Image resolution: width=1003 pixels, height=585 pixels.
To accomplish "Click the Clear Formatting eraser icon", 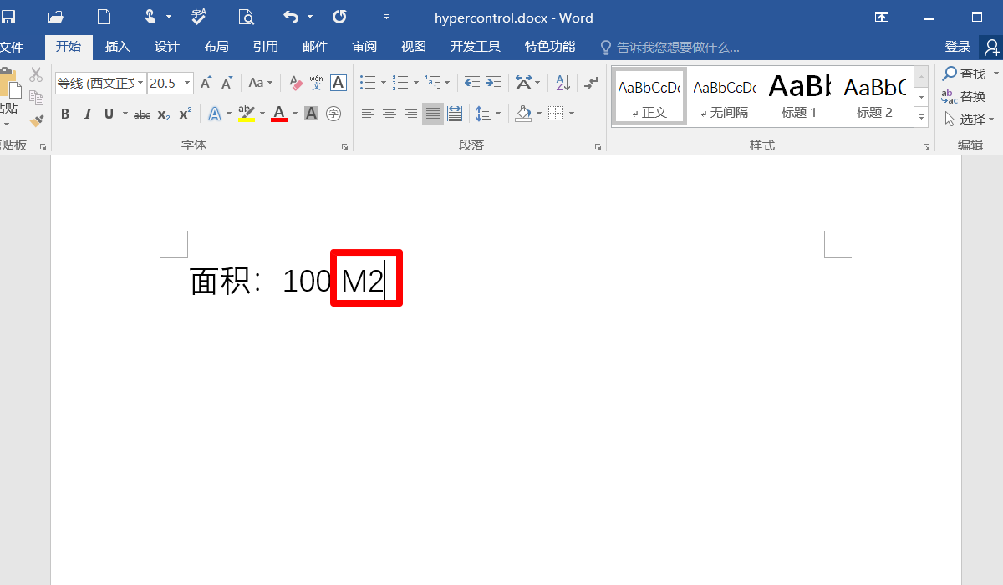I will point(295,83).
